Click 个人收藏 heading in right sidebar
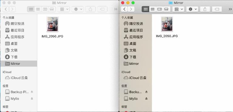The image size is (233, 112). coord(127,18)
